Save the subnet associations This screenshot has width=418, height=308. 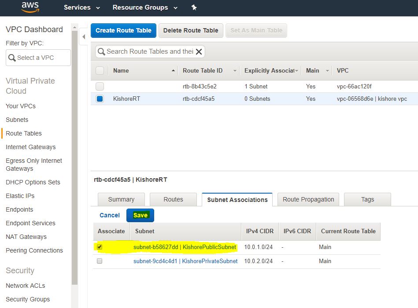click(x=140, y=215)
